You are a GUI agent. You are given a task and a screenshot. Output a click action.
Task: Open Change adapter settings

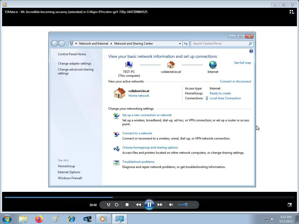tap(74, 64)
